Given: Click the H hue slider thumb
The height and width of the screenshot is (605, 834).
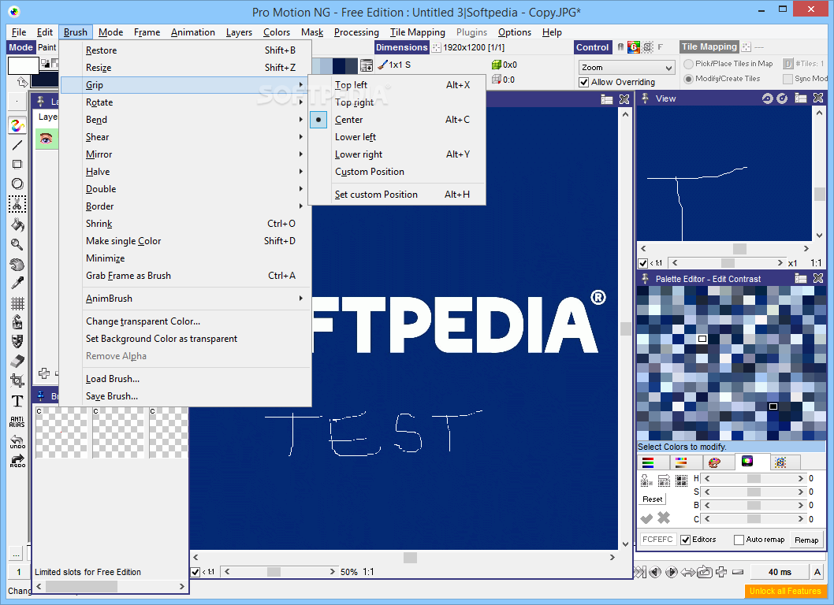Looking at the screenshot, I should (x=753, y=478).
